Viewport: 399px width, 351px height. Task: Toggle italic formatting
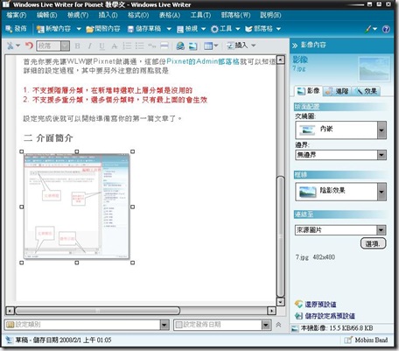point(89,46)
